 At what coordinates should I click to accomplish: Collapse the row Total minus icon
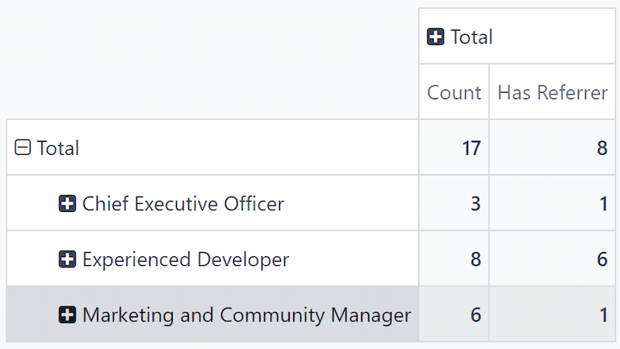pyautogui.click(x=23, y=148)
